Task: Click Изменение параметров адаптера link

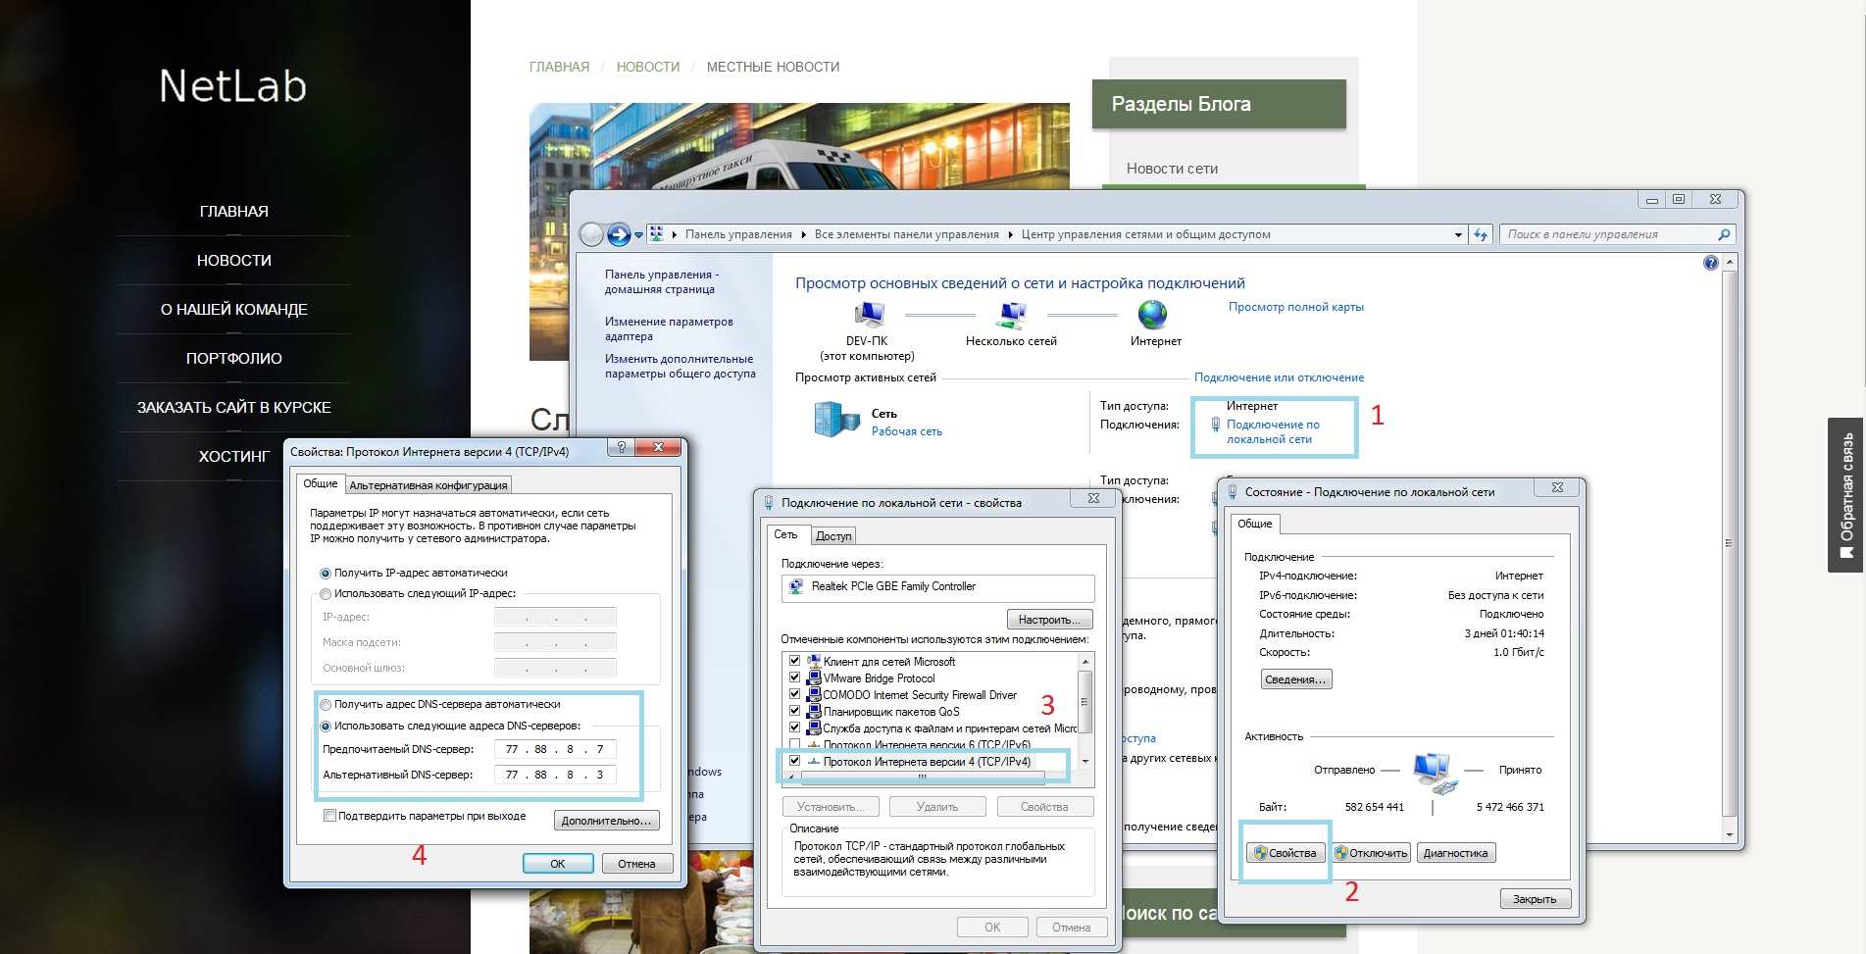Action: point(669,328)
